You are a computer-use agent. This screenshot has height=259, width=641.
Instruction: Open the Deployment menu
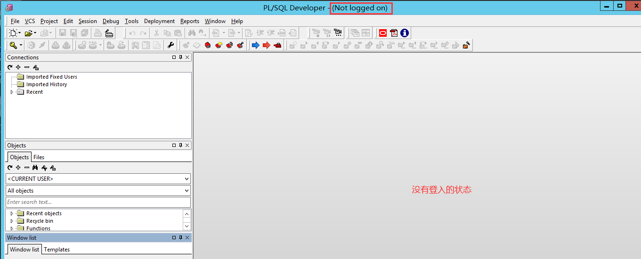[x=159, y=21]
